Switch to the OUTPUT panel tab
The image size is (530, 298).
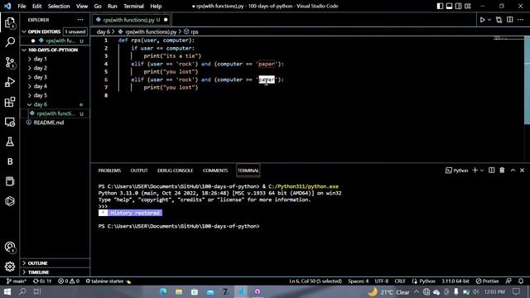(139, 171)
